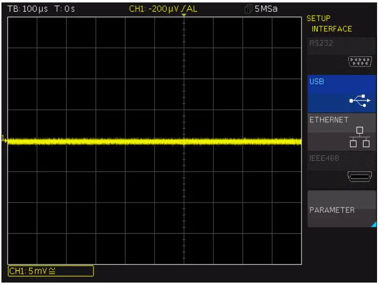
Task: Click the USB trident symbol icon
Action: (x=360, y=101)
